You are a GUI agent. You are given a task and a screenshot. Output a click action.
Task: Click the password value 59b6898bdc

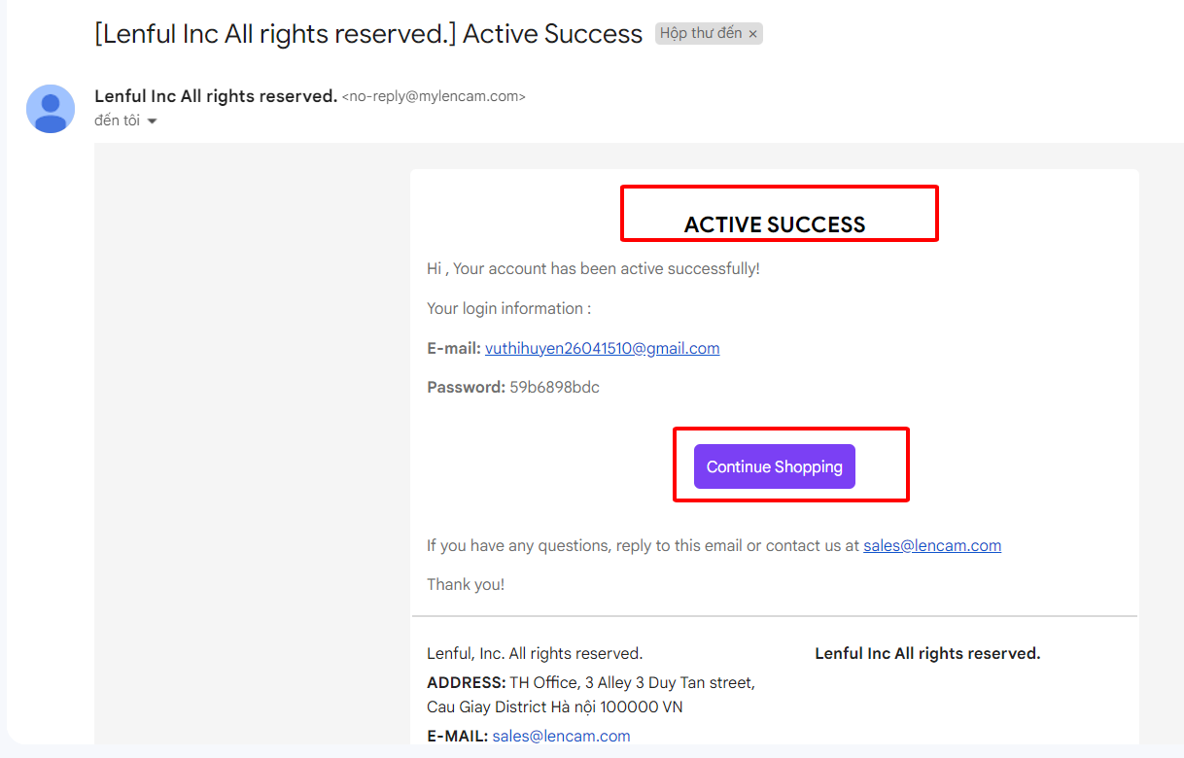tap(555, 387)
